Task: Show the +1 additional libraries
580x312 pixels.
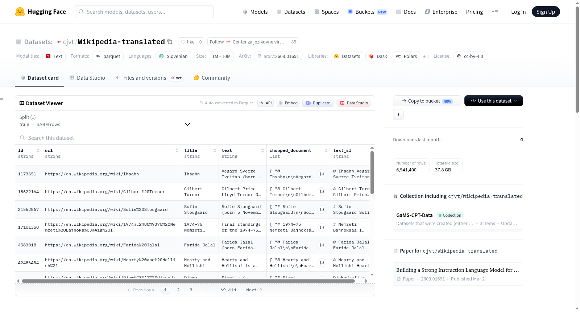Action: 426,57
